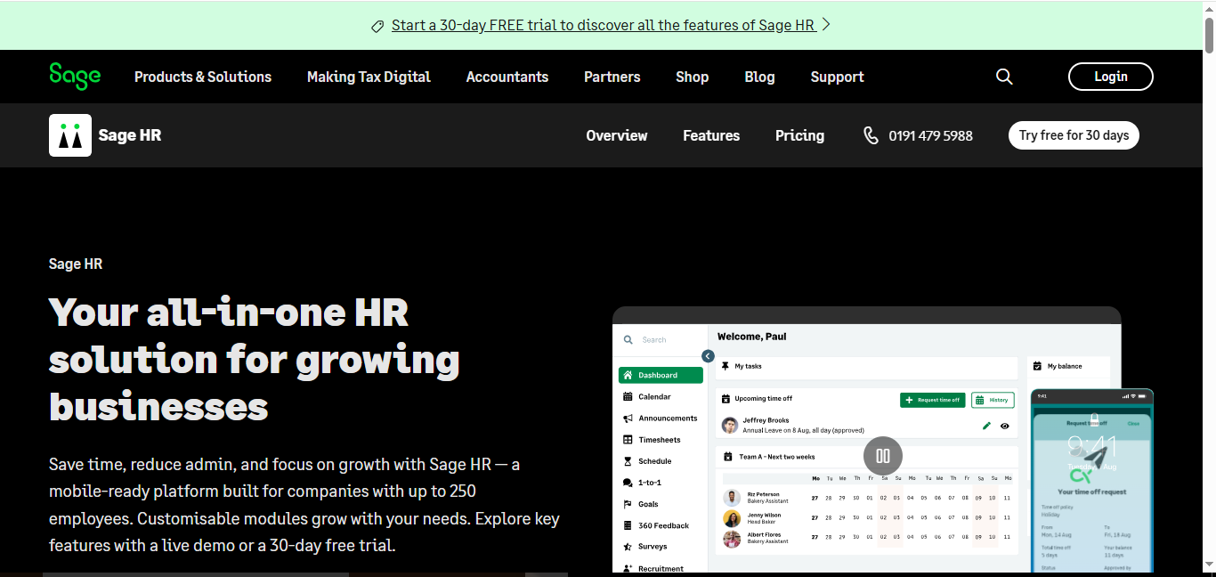Expand the Partners navigation menu
This screenshot has height=577, width=1216.
click(x=612, y=77)
